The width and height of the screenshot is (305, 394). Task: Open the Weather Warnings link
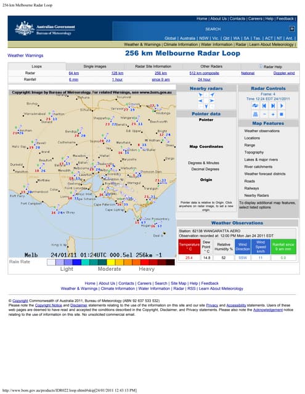coord(25,55)
